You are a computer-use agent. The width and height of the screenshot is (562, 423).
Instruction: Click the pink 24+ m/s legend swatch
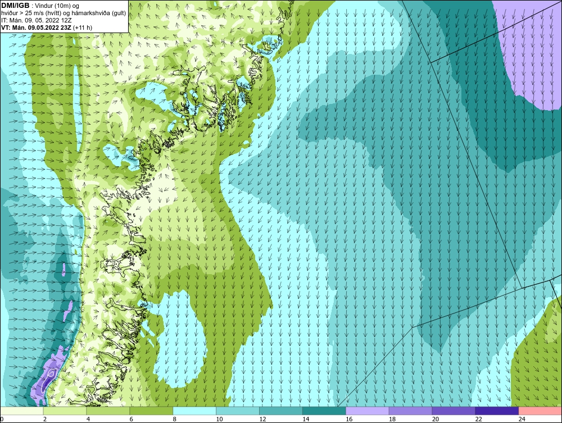pos(540,411)
